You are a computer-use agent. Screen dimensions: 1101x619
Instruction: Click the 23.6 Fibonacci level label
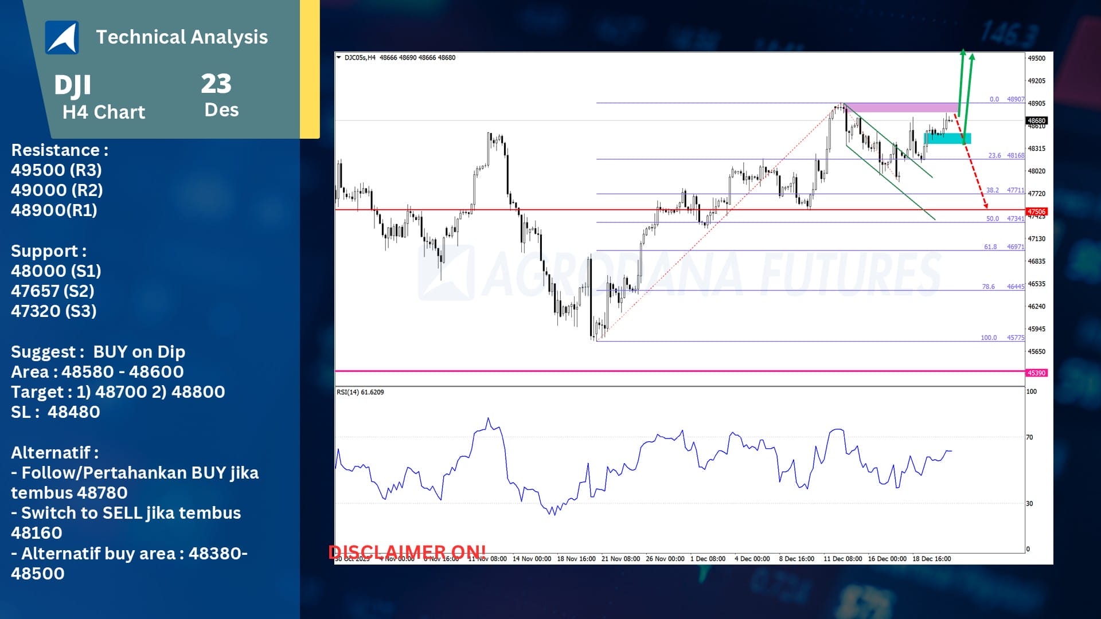click(994, 155)
